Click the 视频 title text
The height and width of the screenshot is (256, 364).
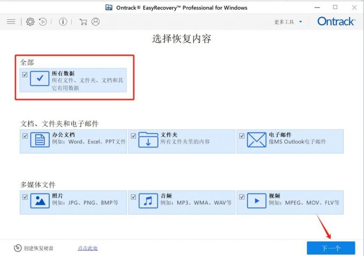point(275,196)
